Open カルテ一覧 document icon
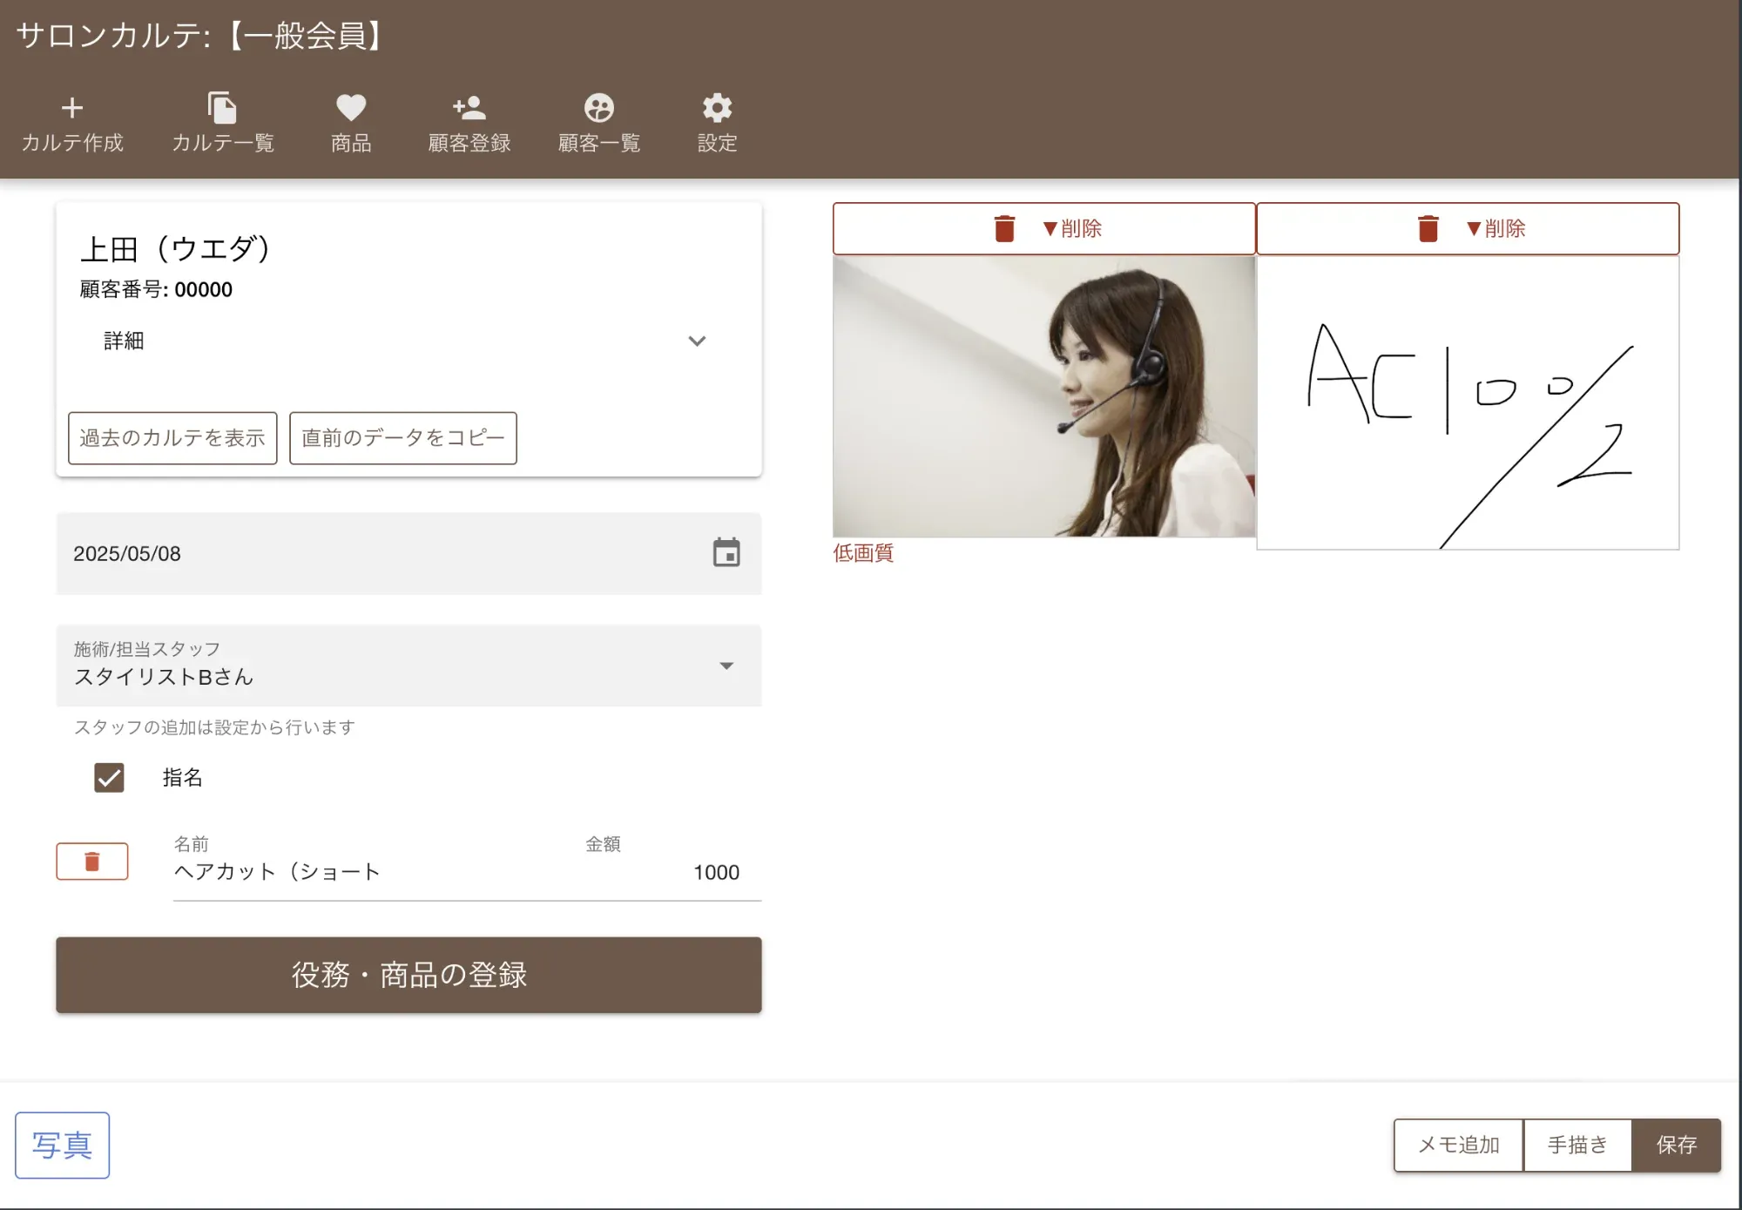Viewport: 1742px width, 1210px height. [x=222, y=108]
